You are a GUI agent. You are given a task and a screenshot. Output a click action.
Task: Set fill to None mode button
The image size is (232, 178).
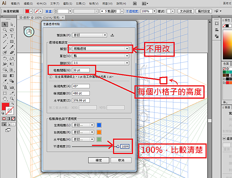(x=13, y=119)
